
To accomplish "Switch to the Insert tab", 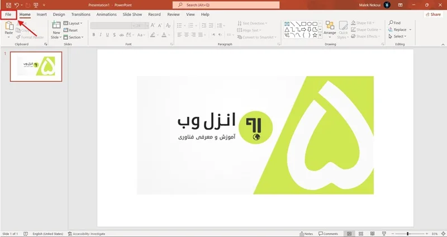I will click(41, 15).
